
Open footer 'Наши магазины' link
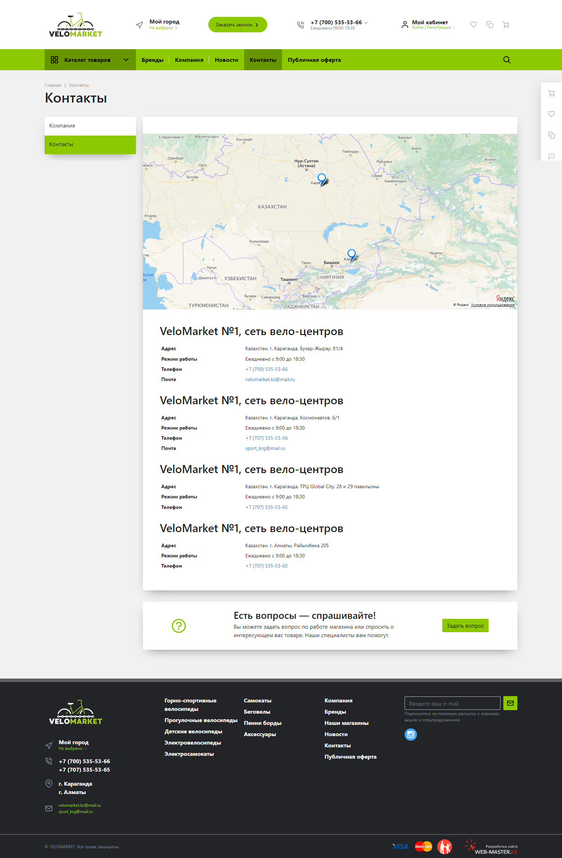pos(346,723)
